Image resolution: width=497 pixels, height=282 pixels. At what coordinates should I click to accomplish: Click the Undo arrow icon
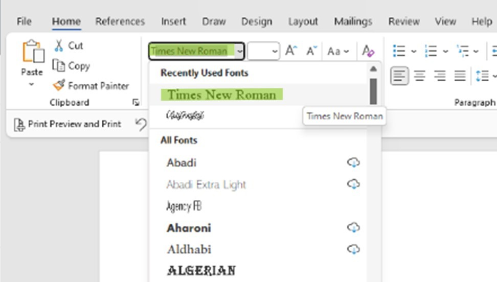click(141, 124)
